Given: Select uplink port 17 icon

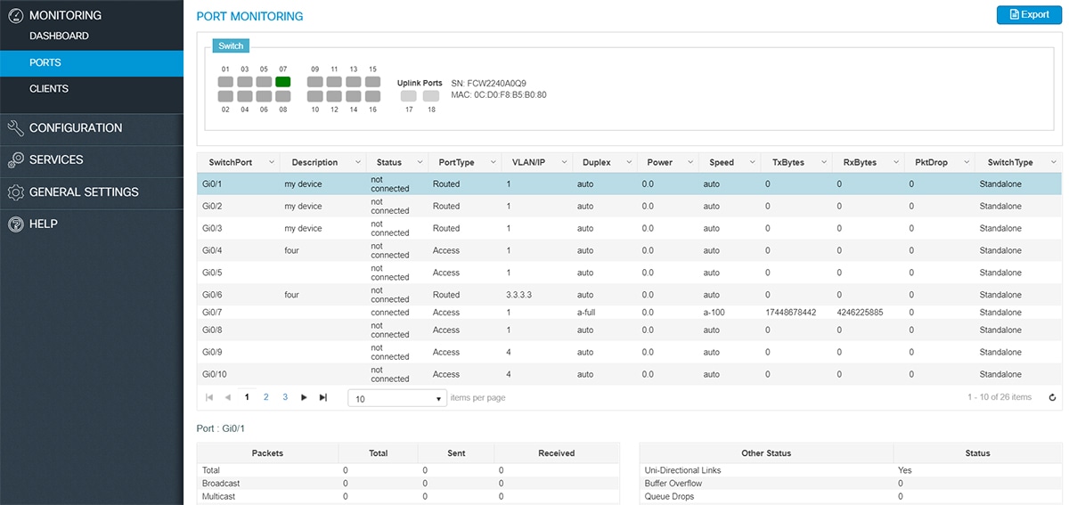Looking at the screenshot, I should point(409,96).
